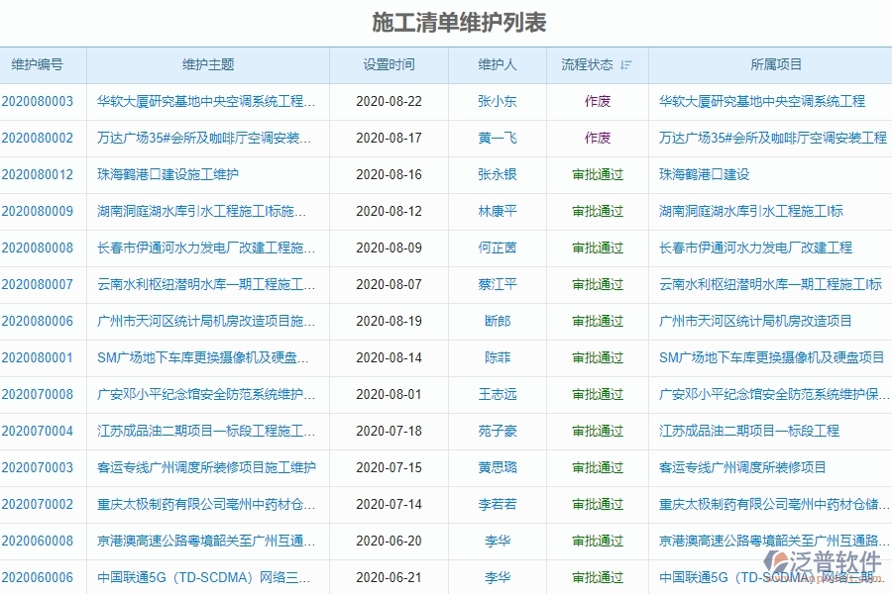This screenshot has height=594, width=892.
Task: Open topic SM广场地下车库更换摄像机及硬盘 link
Action: pyautogui.click(x=205, y=357)
